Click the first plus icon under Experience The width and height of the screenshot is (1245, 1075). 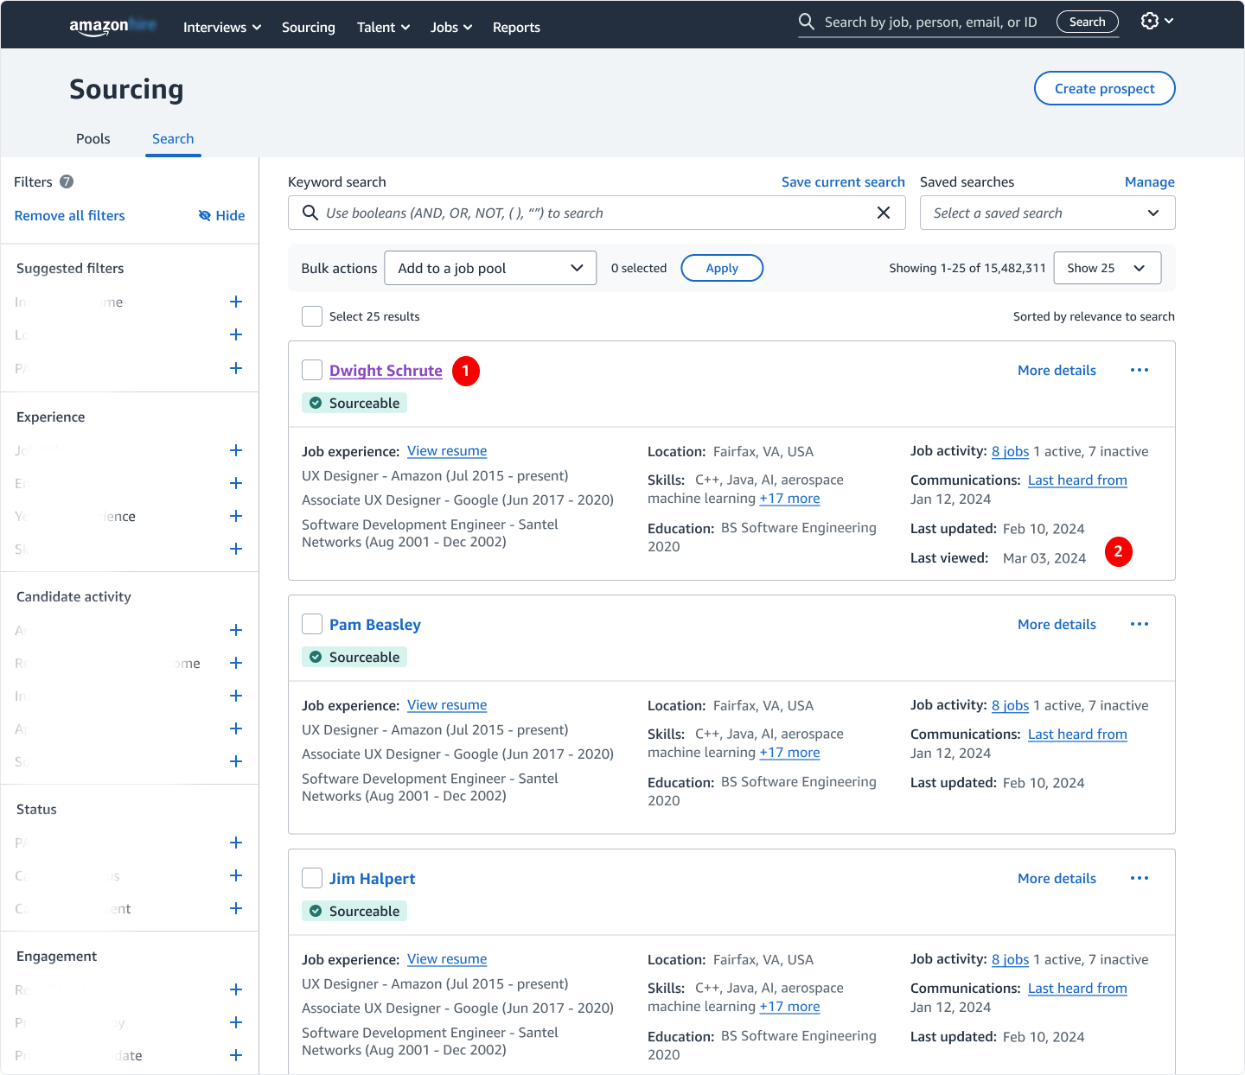236,450
